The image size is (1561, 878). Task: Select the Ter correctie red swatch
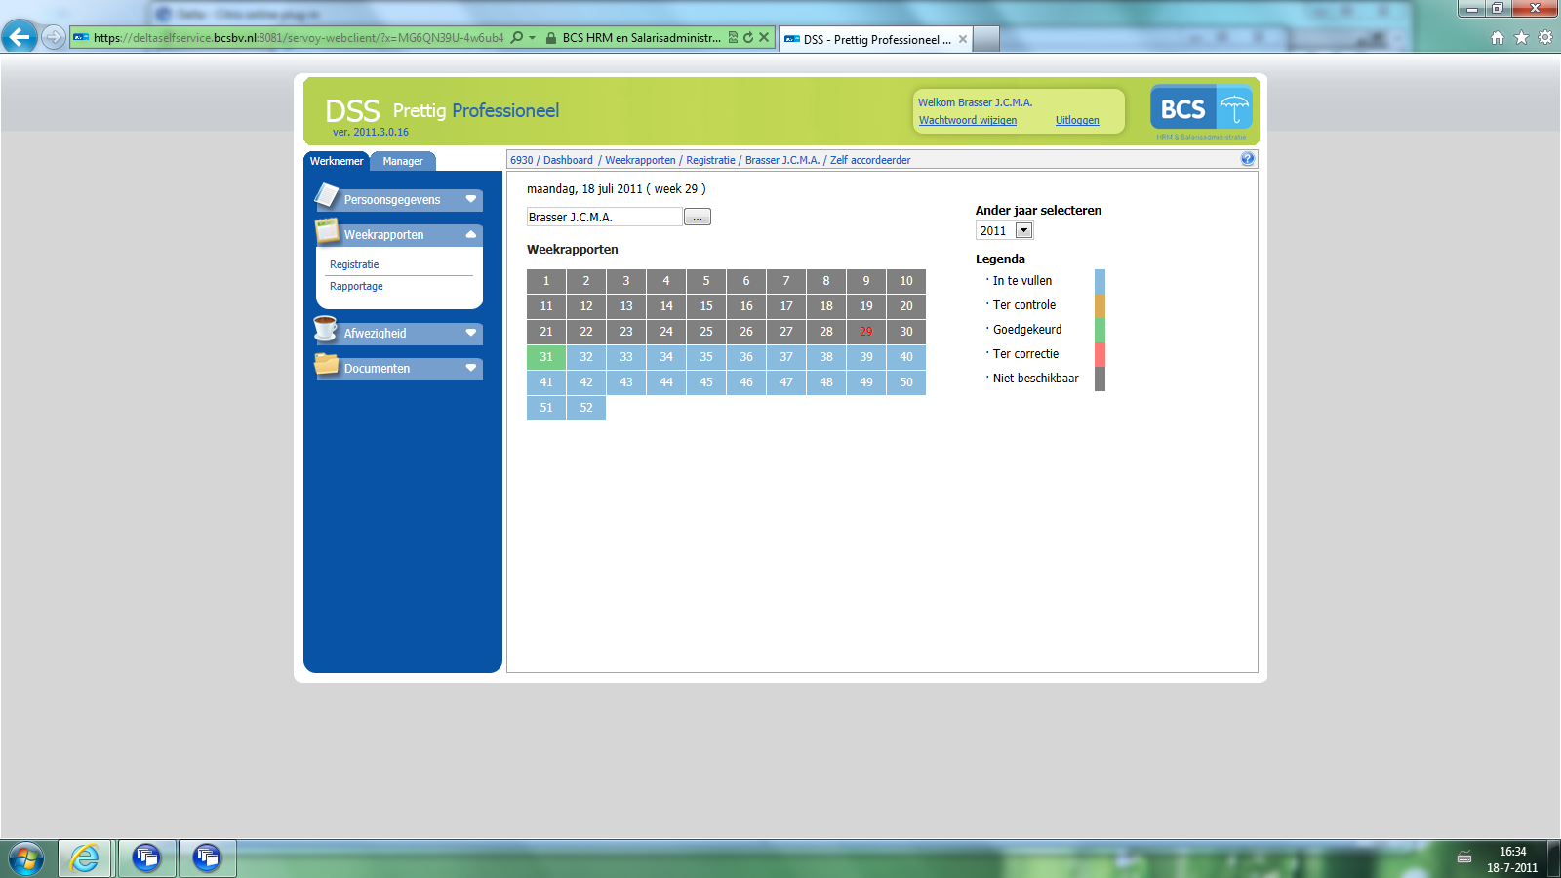(x=1100, y=354)
